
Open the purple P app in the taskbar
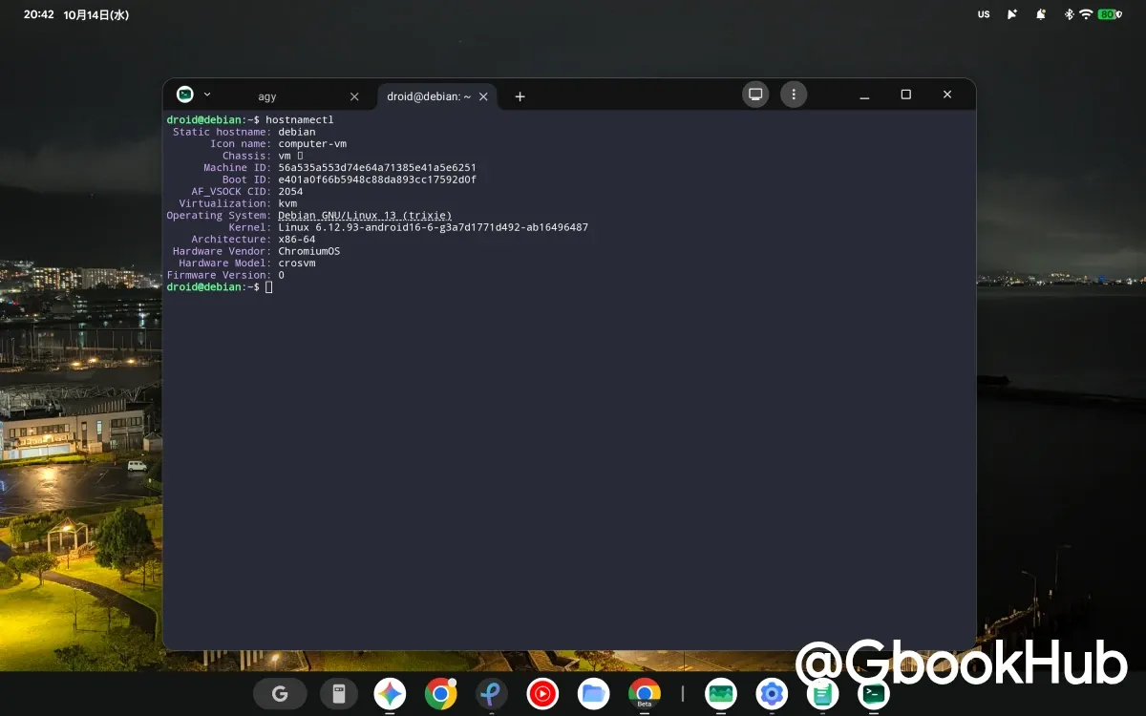pyautogui.click(x=492, y=694)
